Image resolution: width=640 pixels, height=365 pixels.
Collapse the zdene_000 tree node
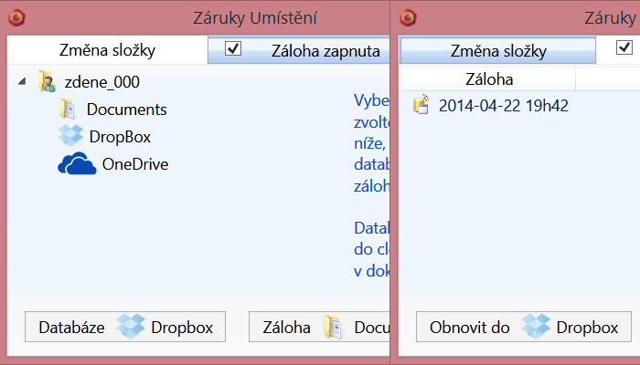coord(22,82)
